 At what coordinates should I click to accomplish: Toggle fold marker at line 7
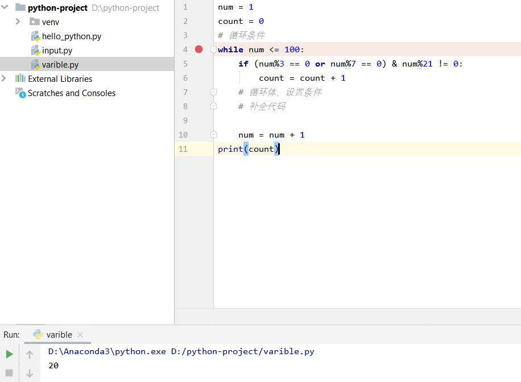[214, 92]
